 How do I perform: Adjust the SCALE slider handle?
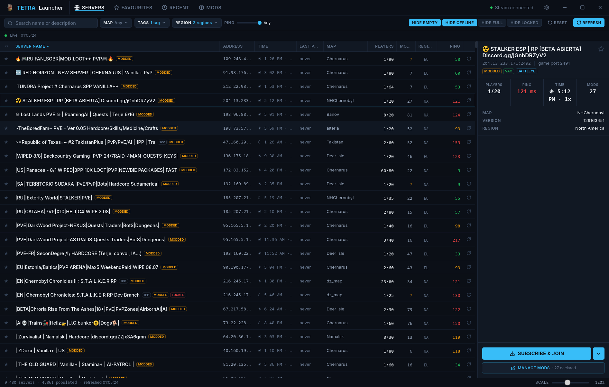567,382
